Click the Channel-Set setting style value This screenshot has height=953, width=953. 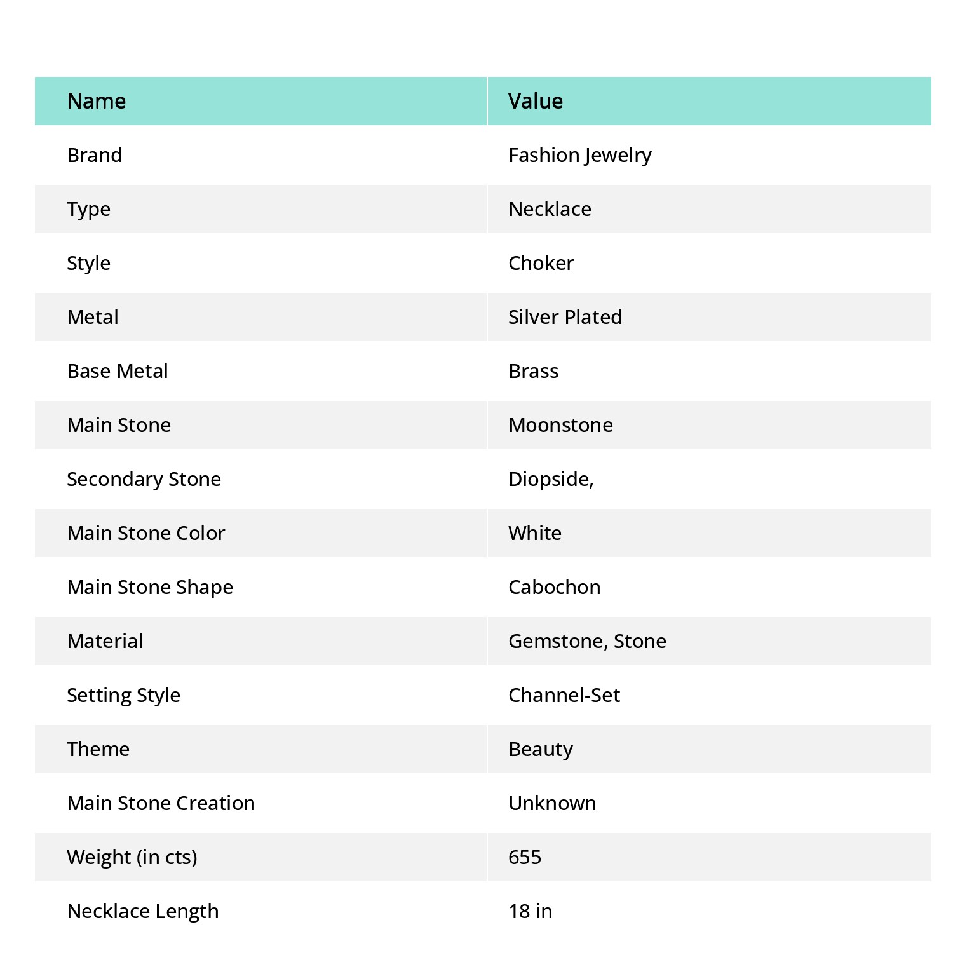pos(564,695)
